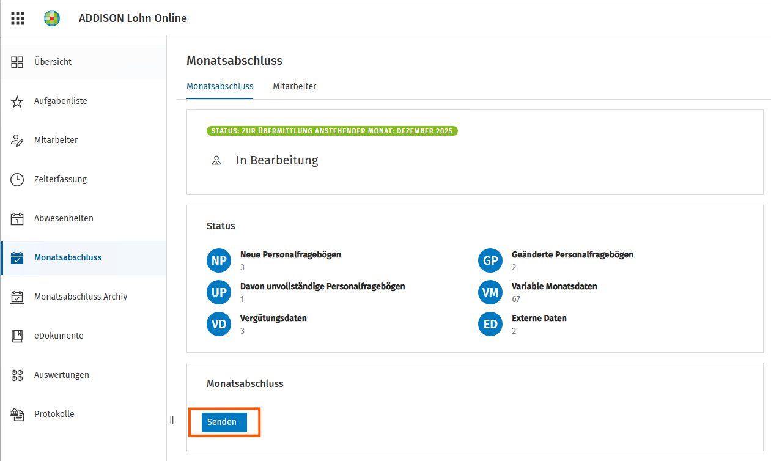Click the Protokolle documents icon

click(17, 414)
